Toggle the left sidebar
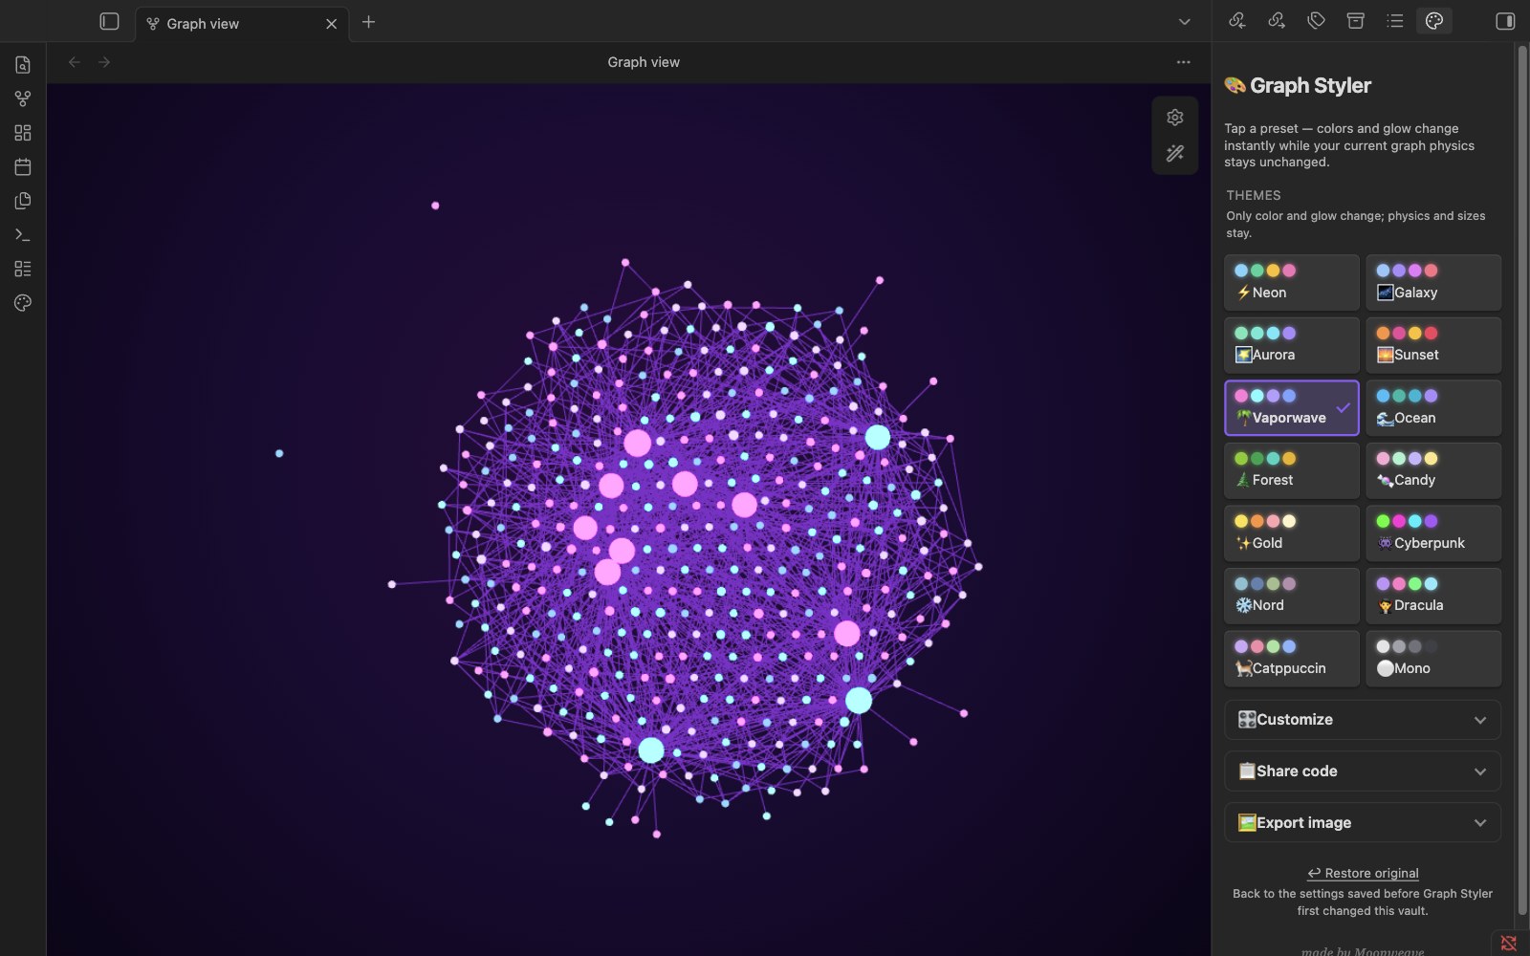The image size is (1530, 956). pos(110,21)
